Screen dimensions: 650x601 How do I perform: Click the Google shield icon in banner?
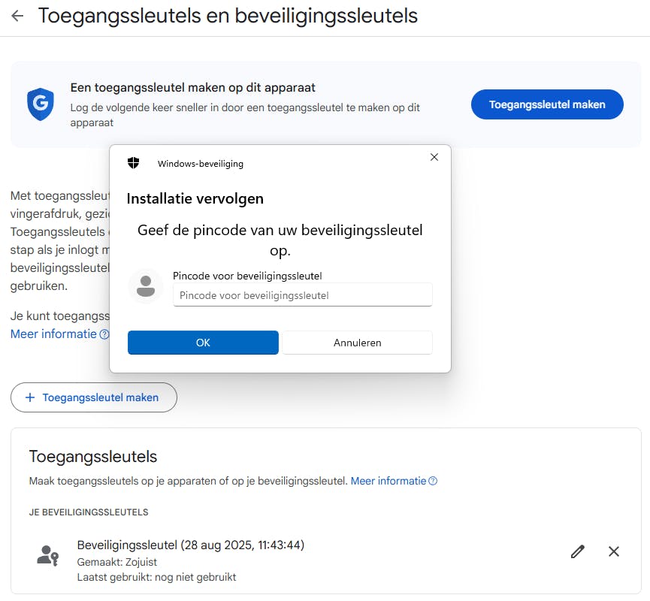(x=40, y=104)
